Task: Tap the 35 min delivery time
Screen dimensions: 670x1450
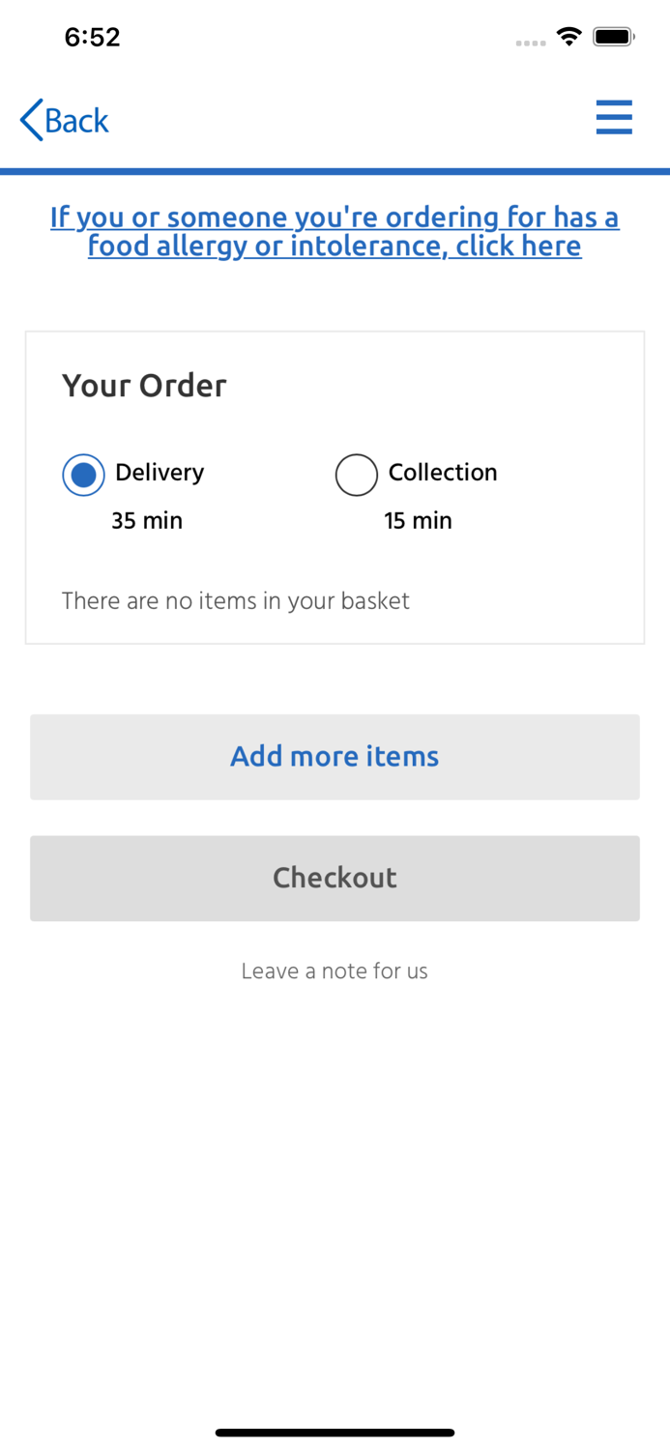Action: point(147,520)
